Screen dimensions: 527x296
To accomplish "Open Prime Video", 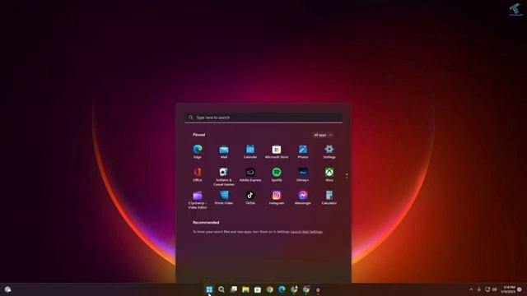I will (x=224, y=197).
